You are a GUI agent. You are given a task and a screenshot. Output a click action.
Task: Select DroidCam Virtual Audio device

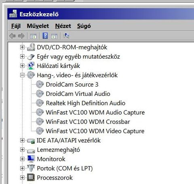click(x=78, y=94)
